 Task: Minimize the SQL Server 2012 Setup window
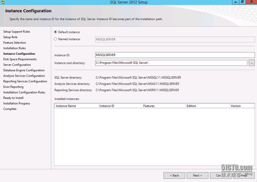tap(236, 2)
